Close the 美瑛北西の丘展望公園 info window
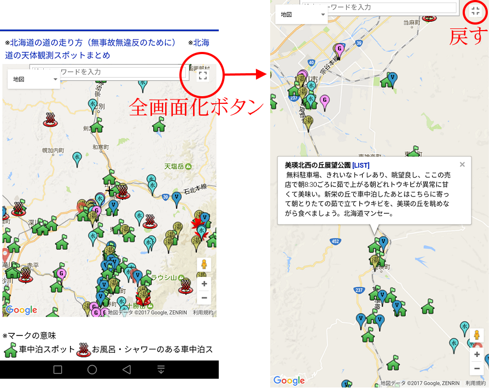Screen dimensions: 490x388 (x=462, y=164)
